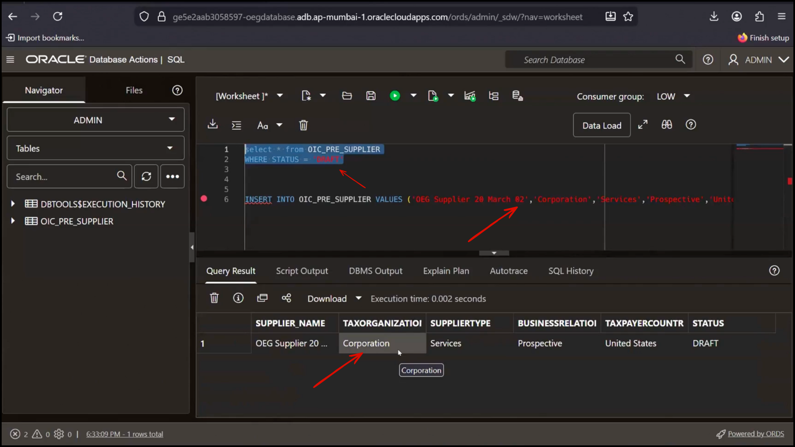Switch to the Query Result tab
This screenshot has width=795, height=447.
click(x=231, y=271)
